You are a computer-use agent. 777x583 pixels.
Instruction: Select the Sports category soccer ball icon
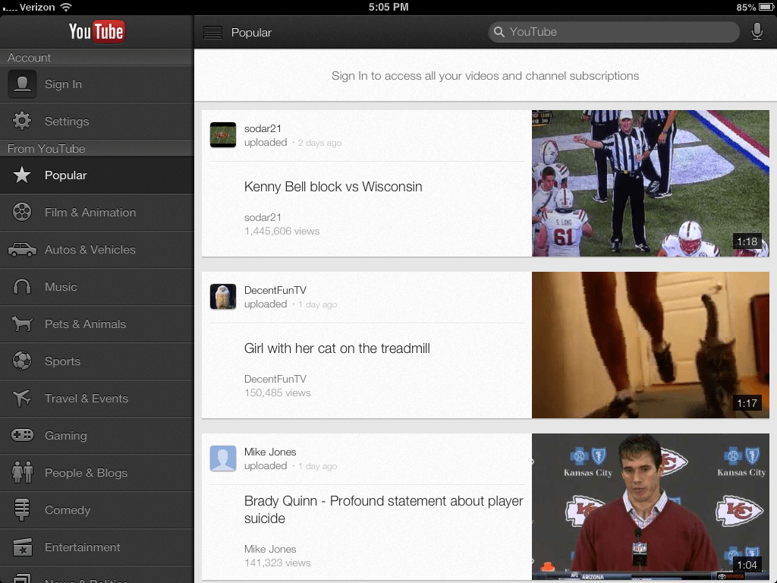[22, 361]
